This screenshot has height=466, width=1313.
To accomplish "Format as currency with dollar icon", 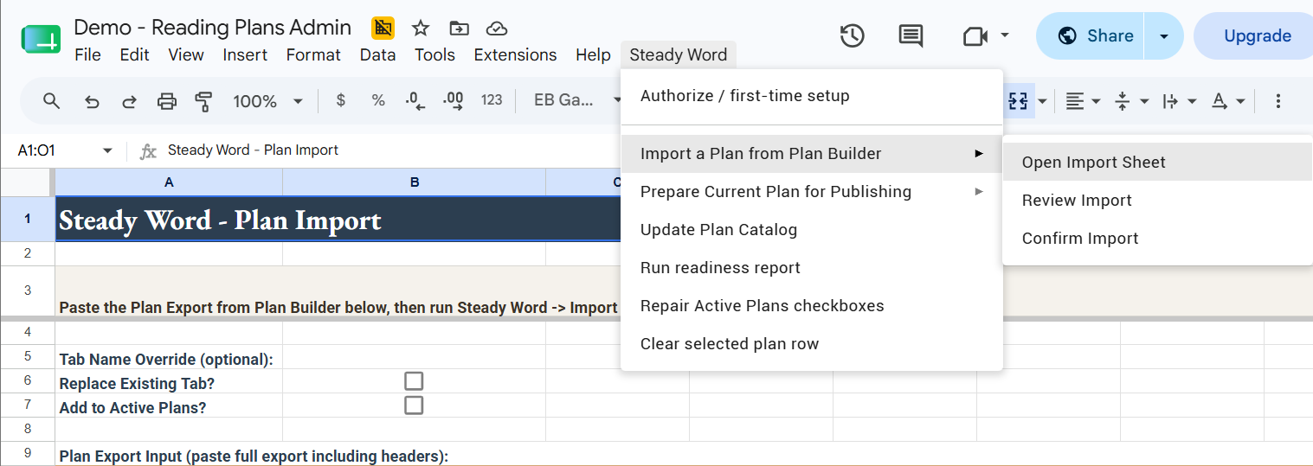I will click(341, 100).
